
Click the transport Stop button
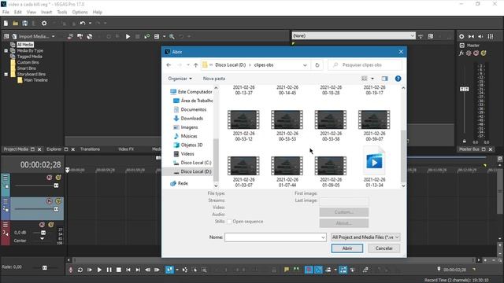[119, 270]
